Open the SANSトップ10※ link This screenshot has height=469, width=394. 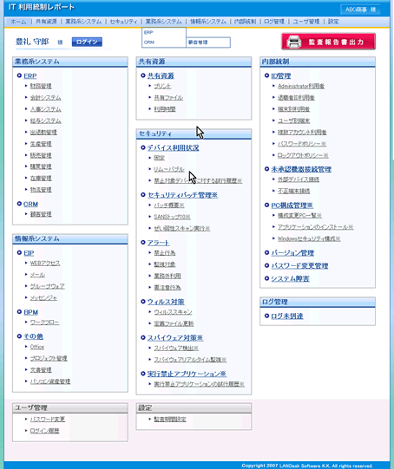[172, 217]
